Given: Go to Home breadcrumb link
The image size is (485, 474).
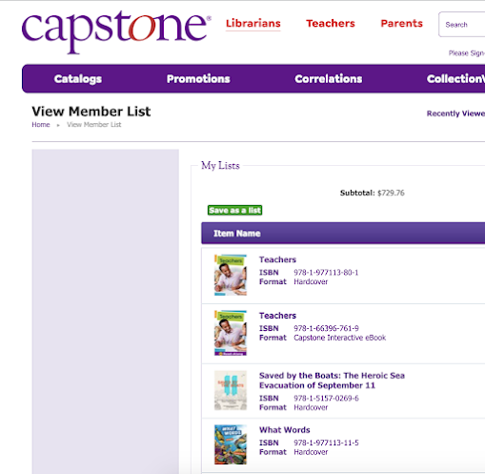Looking at the screenshot, I should coord(41,125).
